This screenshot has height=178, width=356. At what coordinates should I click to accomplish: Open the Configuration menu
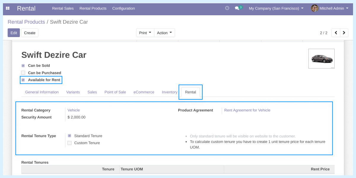pos(123,8)
